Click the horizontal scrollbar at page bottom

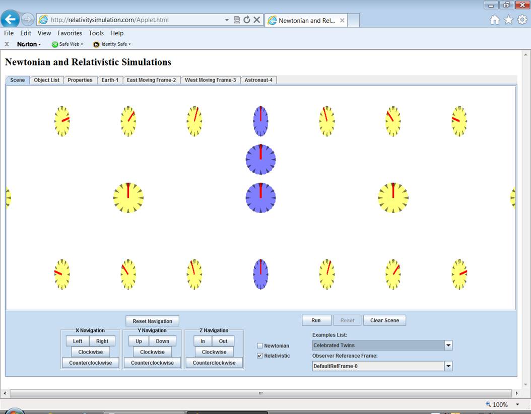coord(260,393)
